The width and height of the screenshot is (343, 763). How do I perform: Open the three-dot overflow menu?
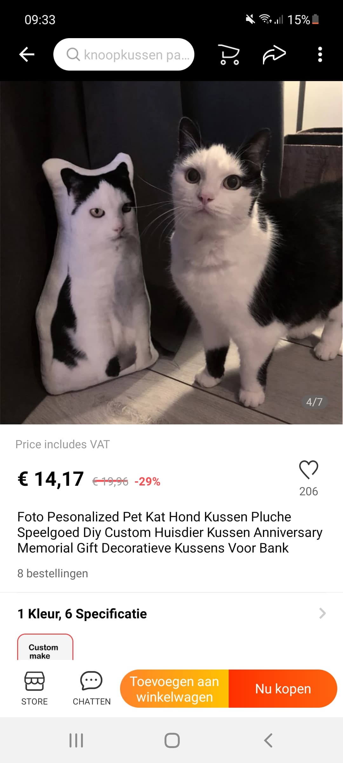(x=320, y=54)
